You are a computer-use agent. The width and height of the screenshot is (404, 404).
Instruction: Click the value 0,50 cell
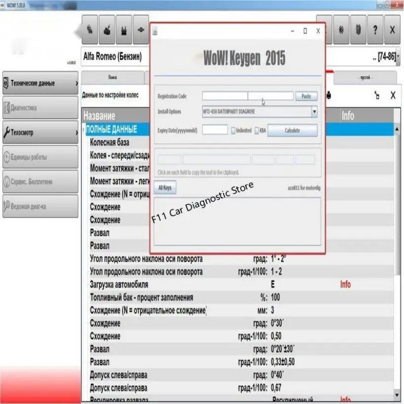click(x=276, y=336)
